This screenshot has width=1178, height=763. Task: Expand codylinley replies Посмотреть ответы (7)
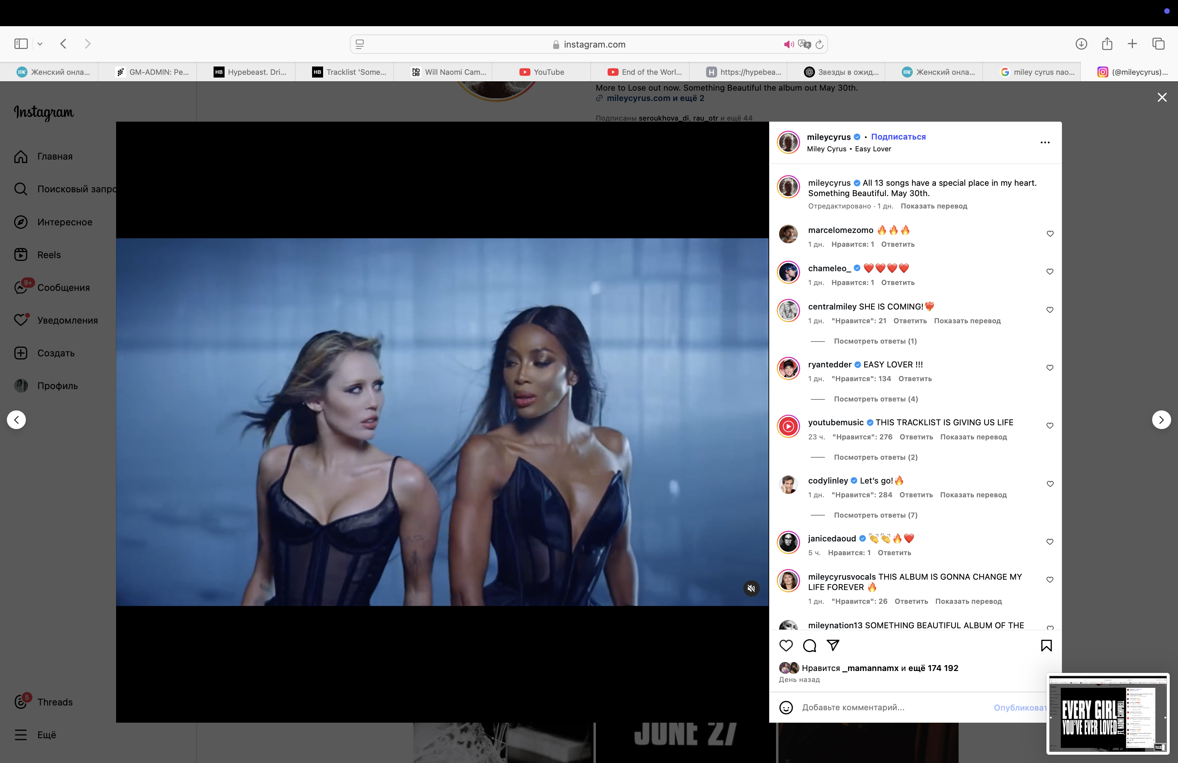876,516
